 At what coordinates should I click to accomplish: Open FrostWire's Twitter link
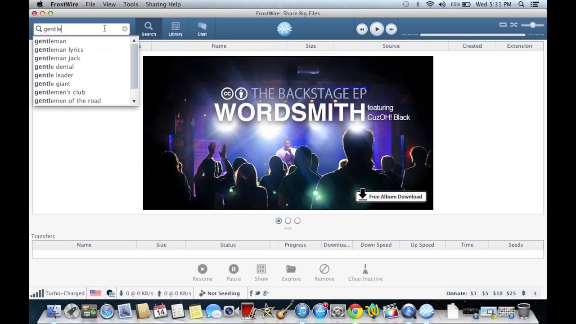pos(258,293)
